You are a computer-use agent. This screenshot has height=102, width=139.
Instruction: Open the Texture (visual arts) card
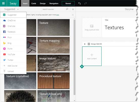(54, 96)
